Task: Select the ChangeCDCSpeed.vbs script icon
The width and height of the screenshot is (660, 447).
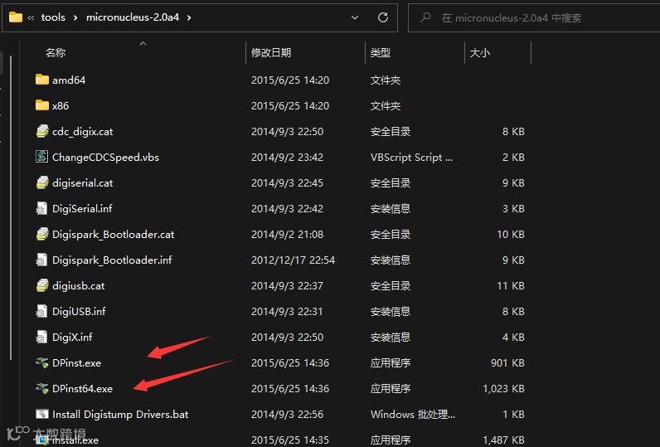Action: 41,157
